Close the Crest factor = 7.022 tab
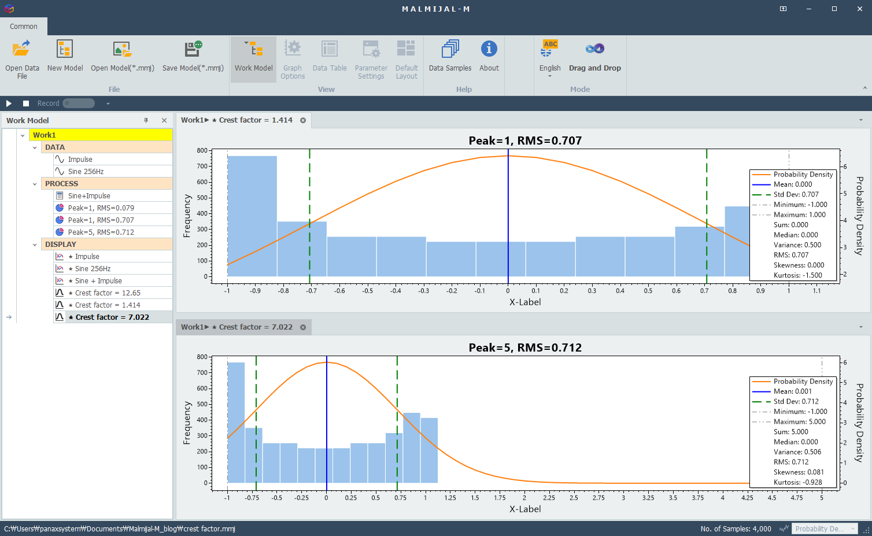Image resolution: width=872 pixels, height=536 pixels. 303,327
